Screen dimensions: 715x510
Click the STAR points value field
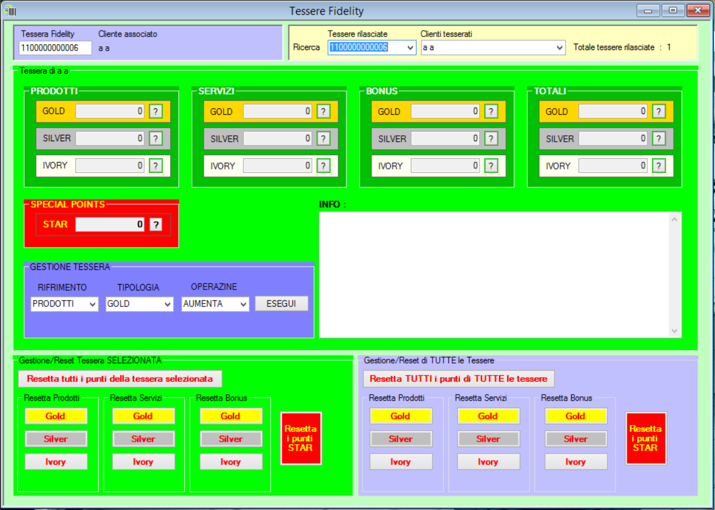tap(110, 224)
